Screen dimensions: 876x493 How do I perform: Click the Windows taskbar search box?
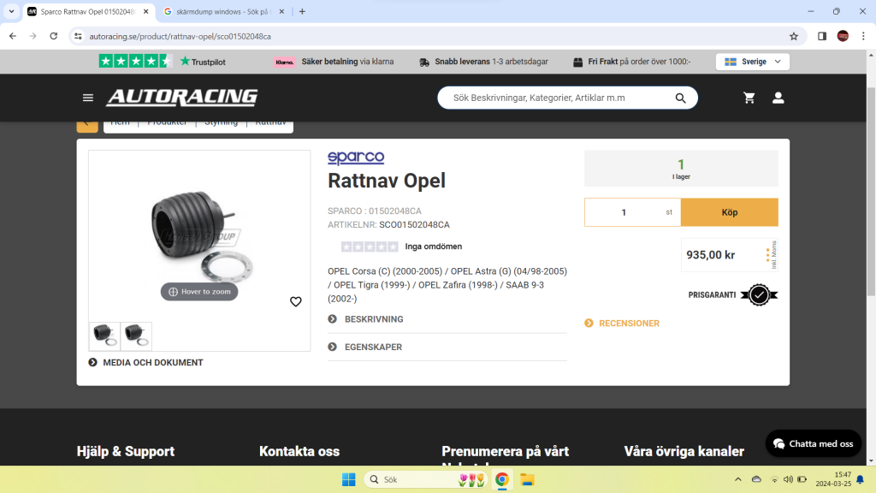coord(426,479)
